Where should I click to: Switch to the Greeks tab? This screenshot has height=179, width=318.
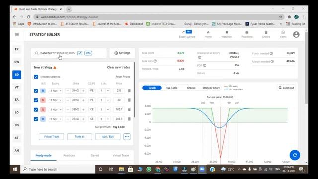191,88
